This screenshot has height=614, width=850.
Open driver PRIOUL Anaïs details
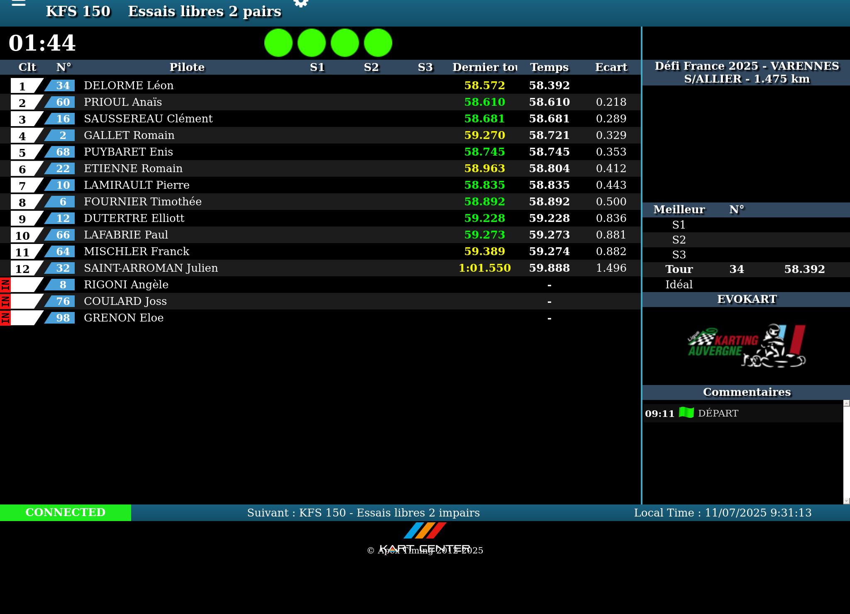tap(123, 102)
